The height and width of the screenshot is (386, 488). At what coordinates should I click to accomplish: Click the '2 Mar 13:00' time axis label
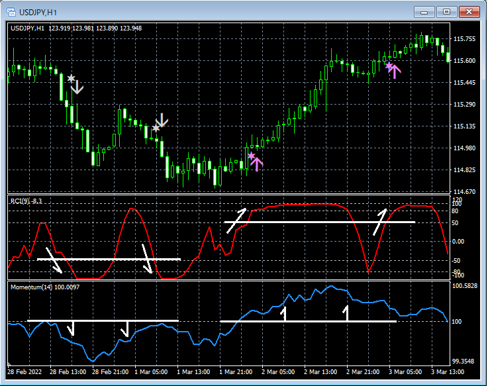tap(320, 372)
